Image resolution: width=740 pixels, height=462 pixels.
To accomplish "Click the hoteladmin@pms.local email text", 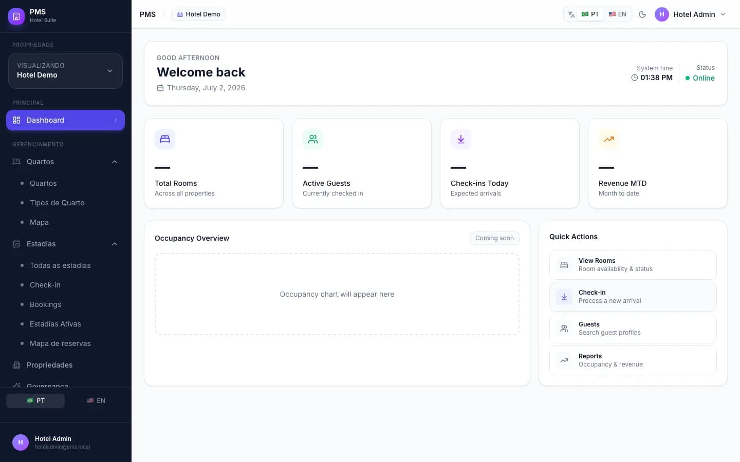I will [62, 447].
